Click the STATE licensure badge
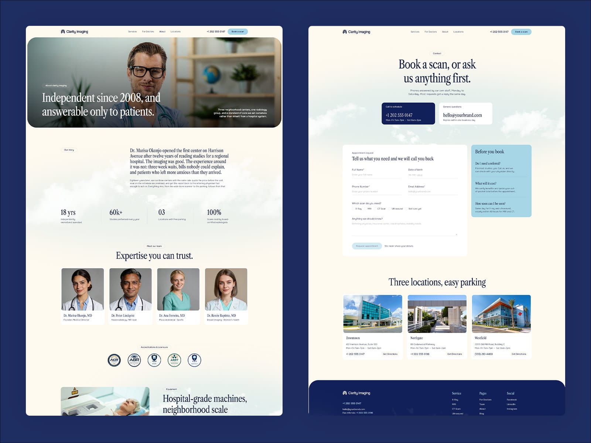 pyautogui.click(x=194, y=360)
